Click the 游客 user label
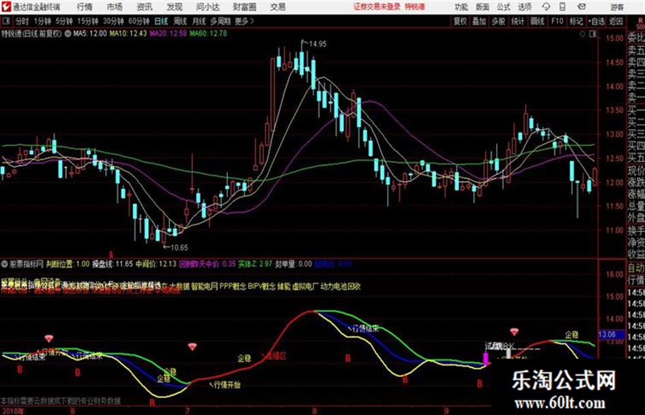This screenshot has height=415, width=645. click(617, 7)
